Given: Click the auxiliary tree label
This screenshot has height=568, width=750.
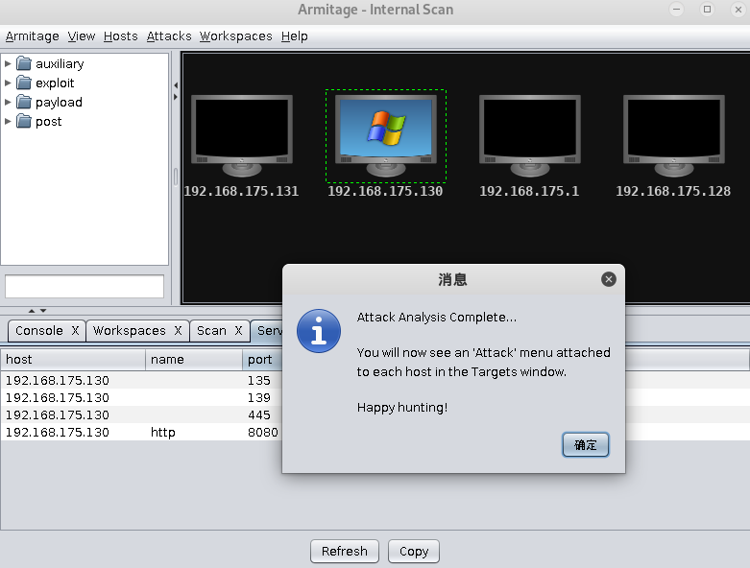Looking at the screenshot, I should click(x=60, y=63).
